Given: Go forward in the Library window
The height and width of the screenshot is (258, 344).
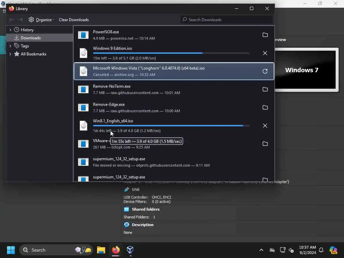Looking at the screenshot, I should pyautogui.click(x=20, y=20).
